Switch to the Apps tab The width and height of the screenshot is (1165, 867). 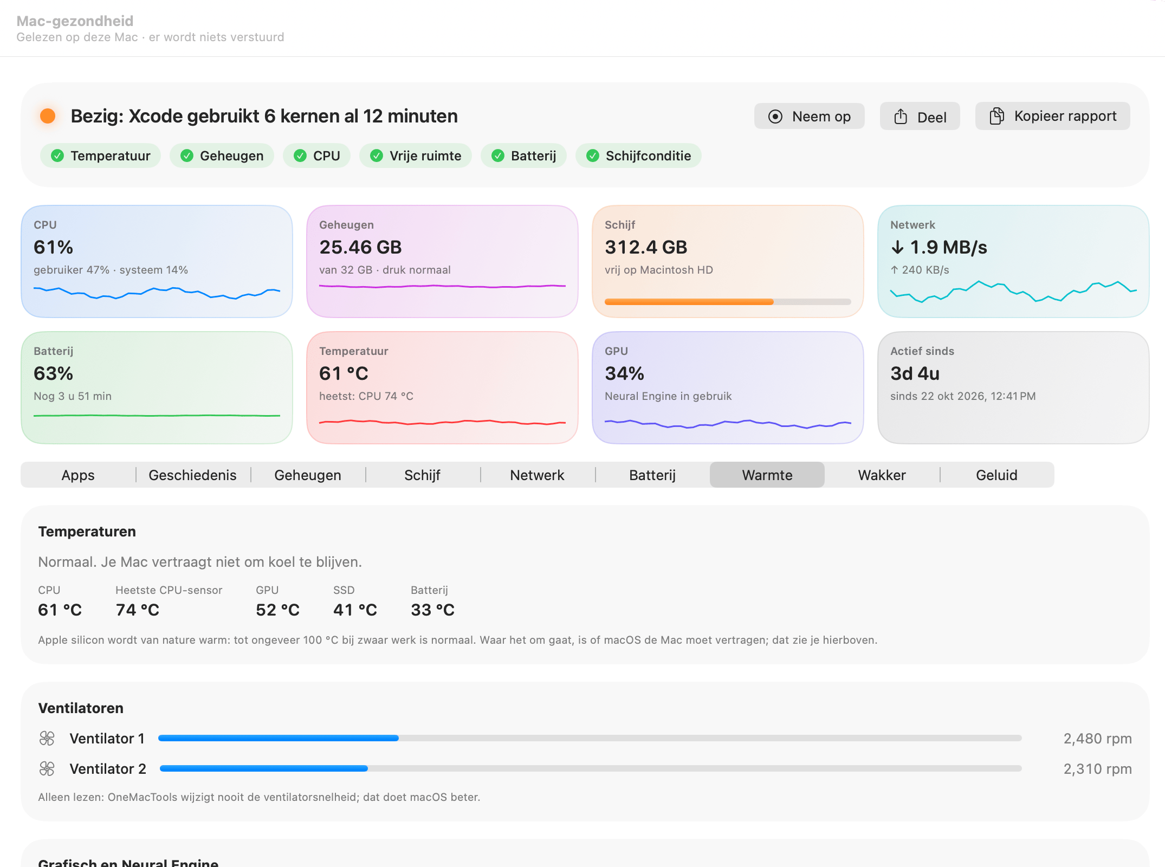click(x=78, y=475)
